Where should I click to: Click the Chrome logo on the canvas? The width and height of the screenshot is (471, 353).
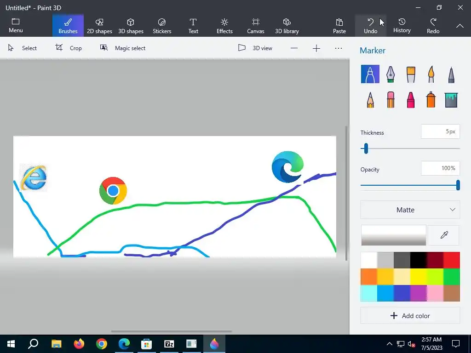click(x=113, y=191)
